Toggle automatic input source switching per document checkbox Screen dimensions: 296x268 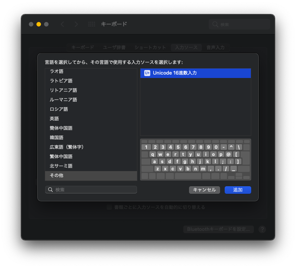tap(109, 207)
